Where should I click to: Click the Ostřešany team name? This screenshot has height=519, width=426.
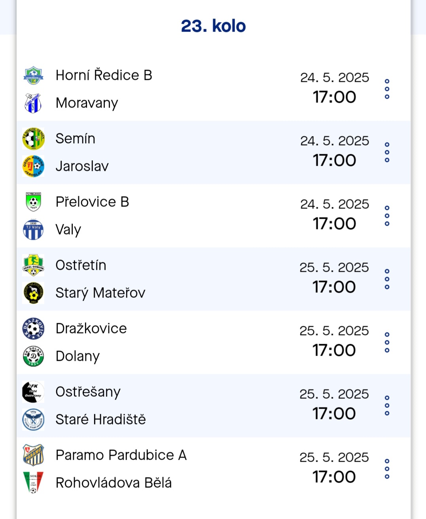click(88, 392)
